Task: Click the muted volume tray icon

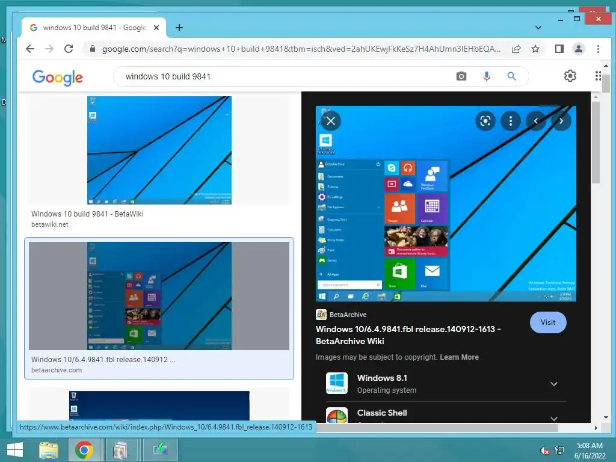Action: [544, 451]
